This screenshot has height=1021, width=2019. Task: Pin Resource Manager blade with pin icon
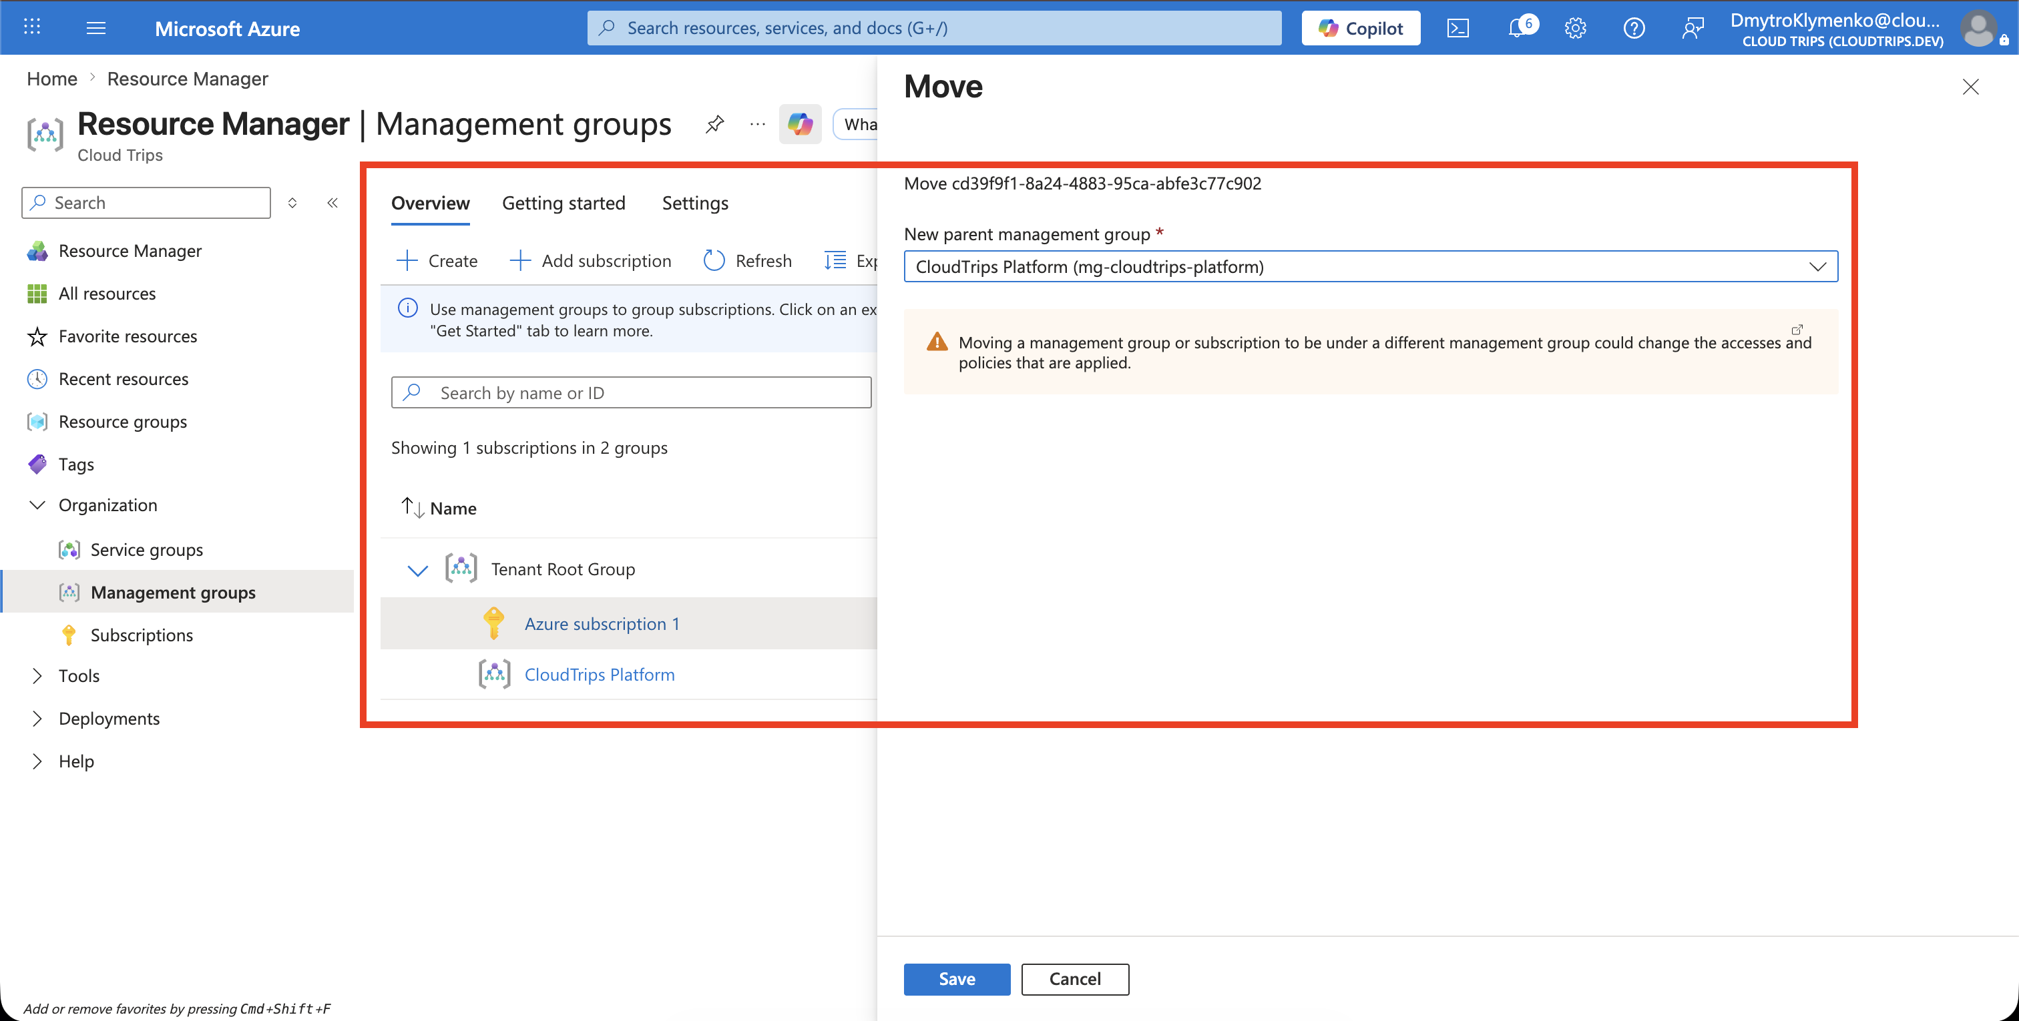coord(714,124)
